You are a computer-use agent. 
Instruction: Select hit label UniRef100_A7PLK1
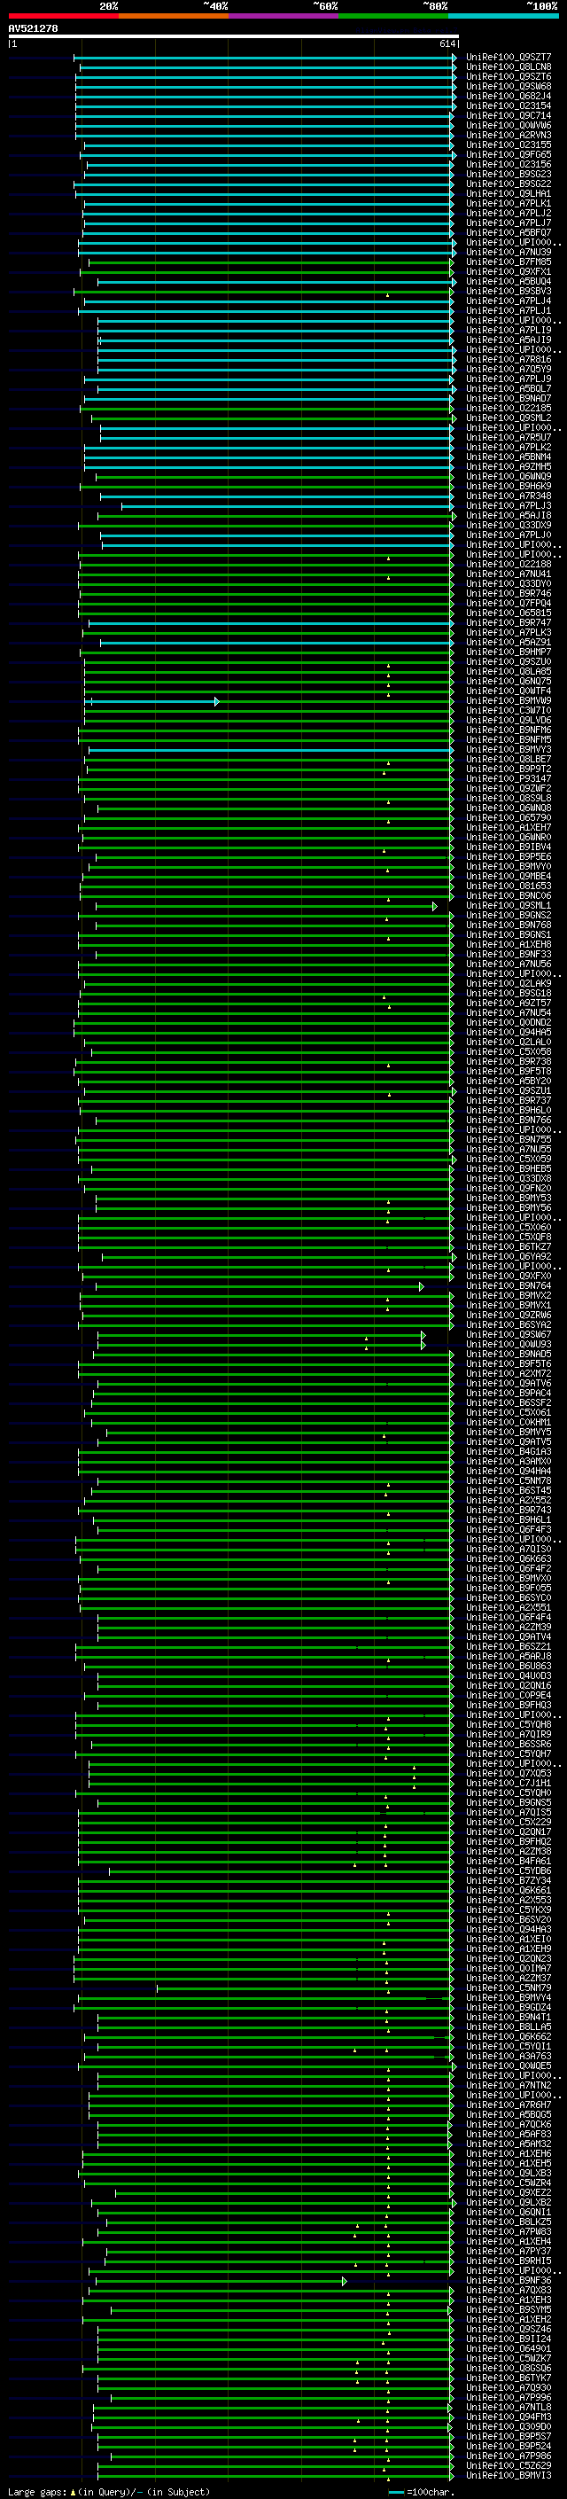[509, 204]
